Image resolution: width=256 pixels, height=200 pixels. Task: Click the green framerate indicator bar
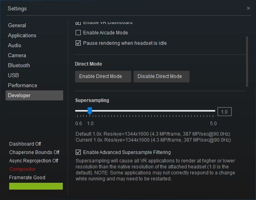(36, 186)
